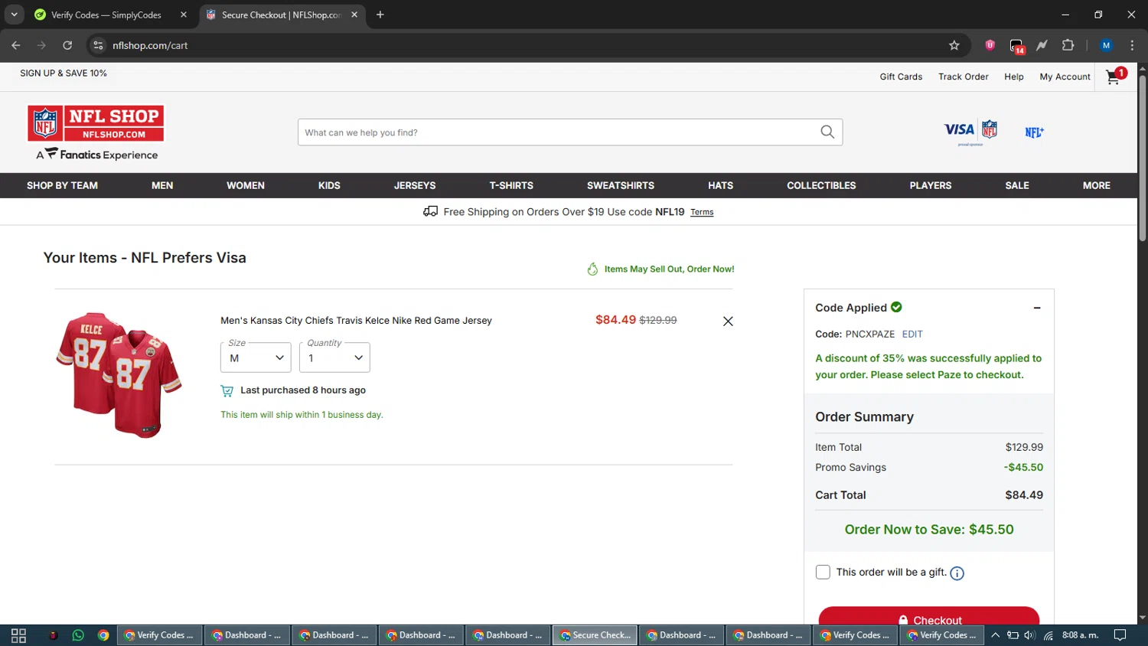Show hidden system tray icons
1148x646 pixels.
click(x=995, y=635)
